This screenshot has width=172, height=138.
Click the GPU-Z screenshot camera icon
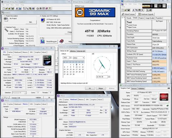pos(169,88)
